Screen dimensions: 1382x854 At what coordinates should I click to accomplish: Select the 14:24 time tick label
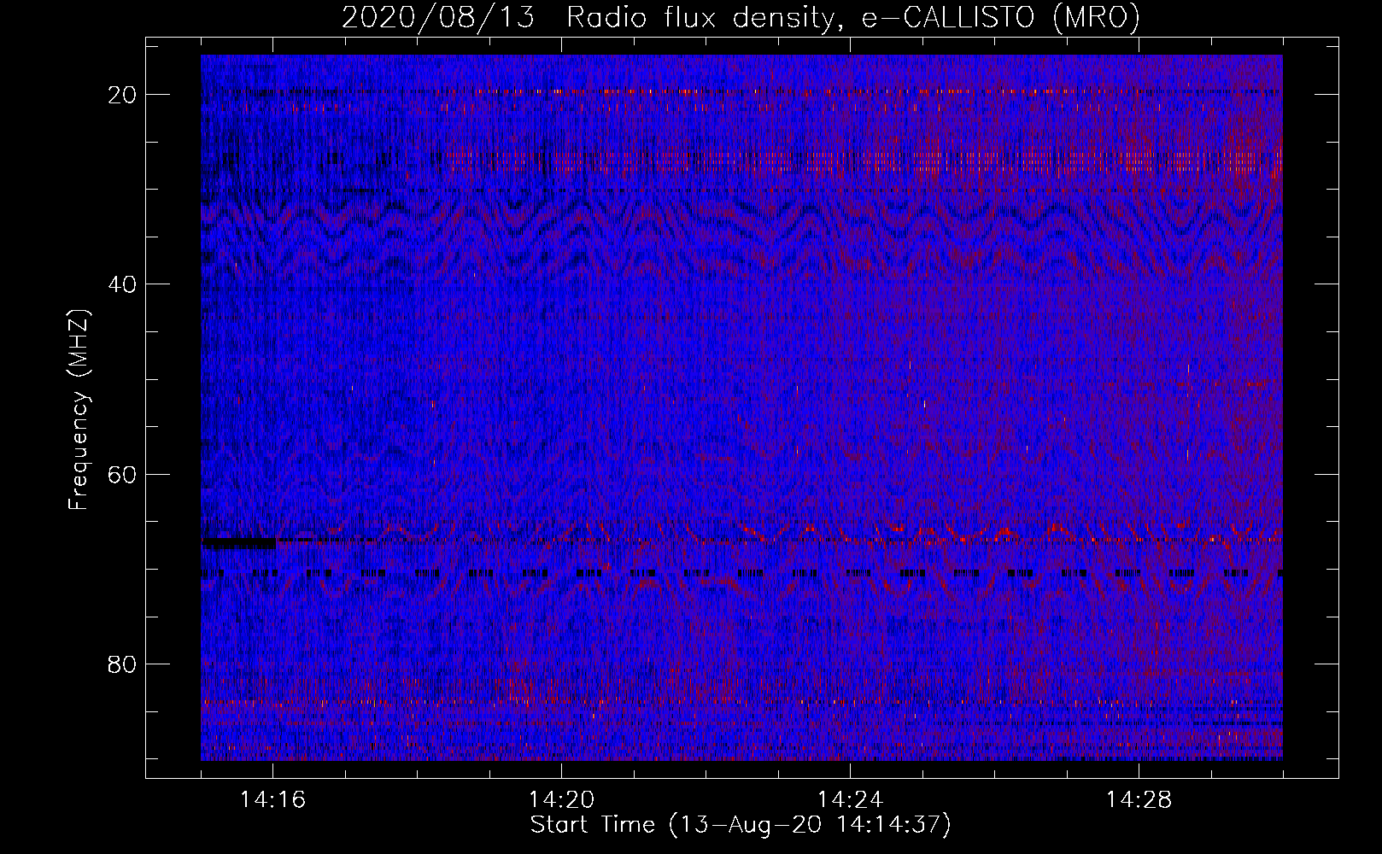point(850,800)
